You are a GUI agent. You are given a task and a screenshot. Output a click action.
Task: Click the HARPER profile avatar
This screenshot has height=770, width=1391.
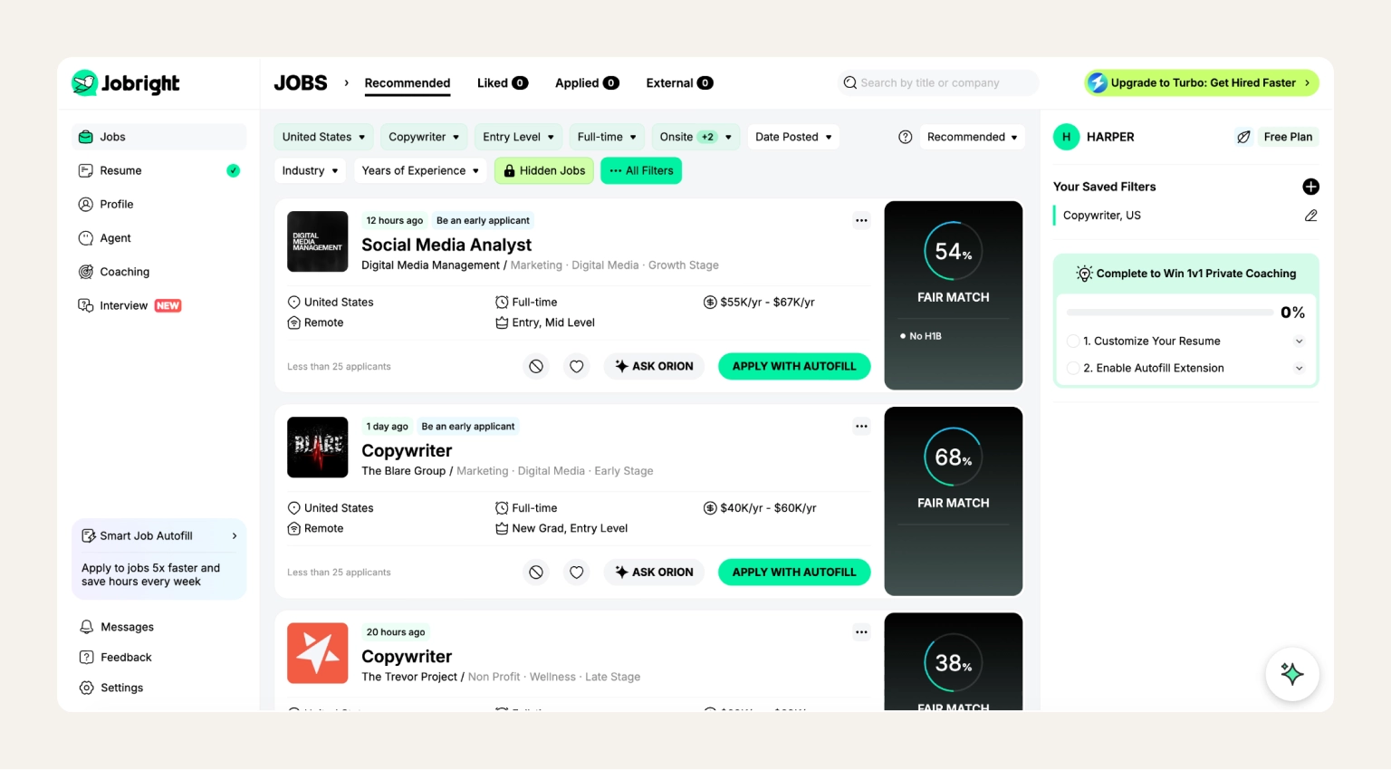(1066, 137)
